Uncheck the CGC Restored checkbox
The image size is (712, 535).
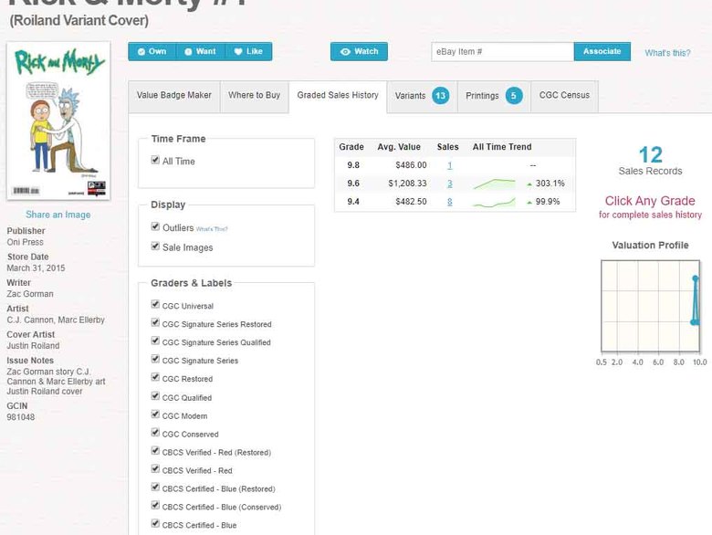[x=155, y=377]
